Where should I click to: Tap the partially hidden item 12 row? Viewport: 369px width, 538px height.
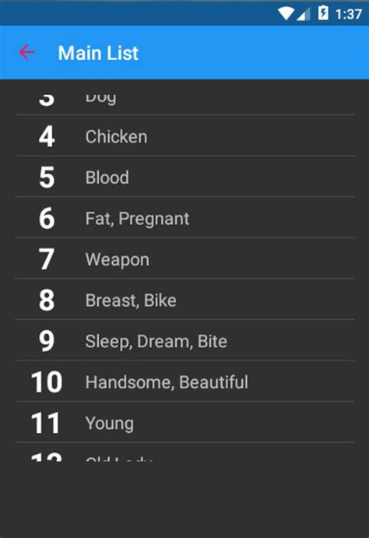pos(184,452)
